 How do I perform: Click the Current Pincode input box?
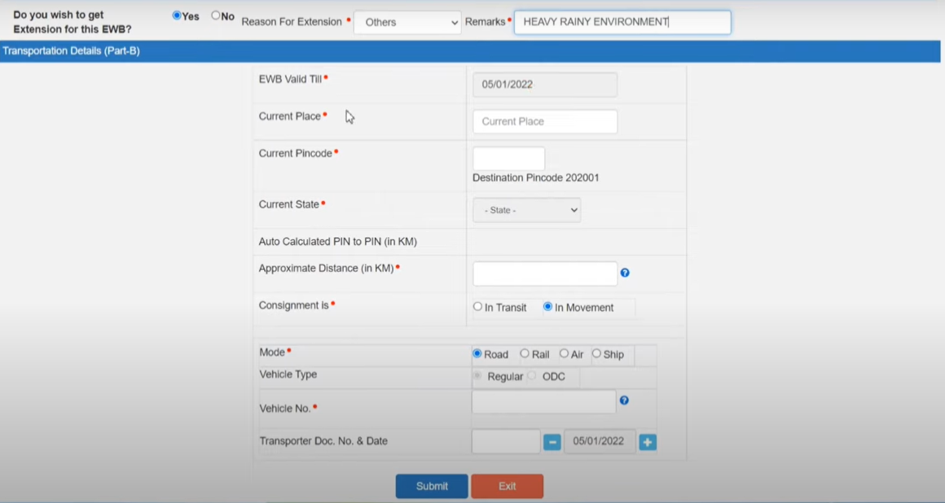(508, 159)
